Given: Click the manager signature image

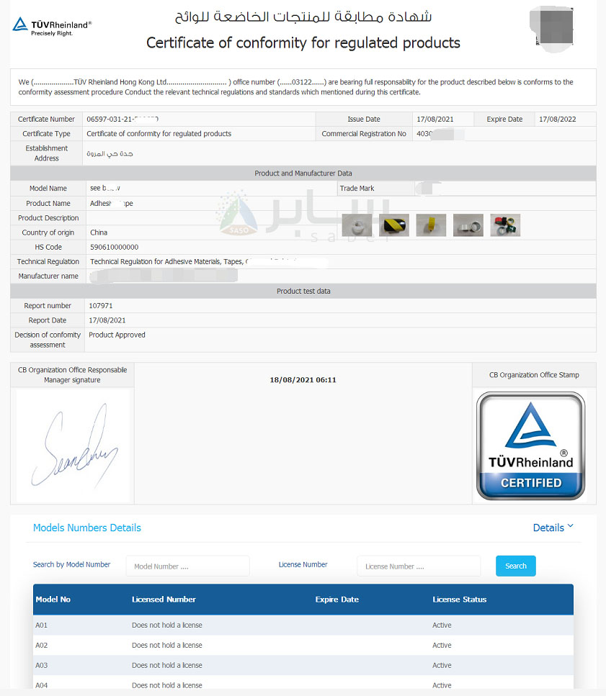Looking at the screenshot, I should click(73, 446).
